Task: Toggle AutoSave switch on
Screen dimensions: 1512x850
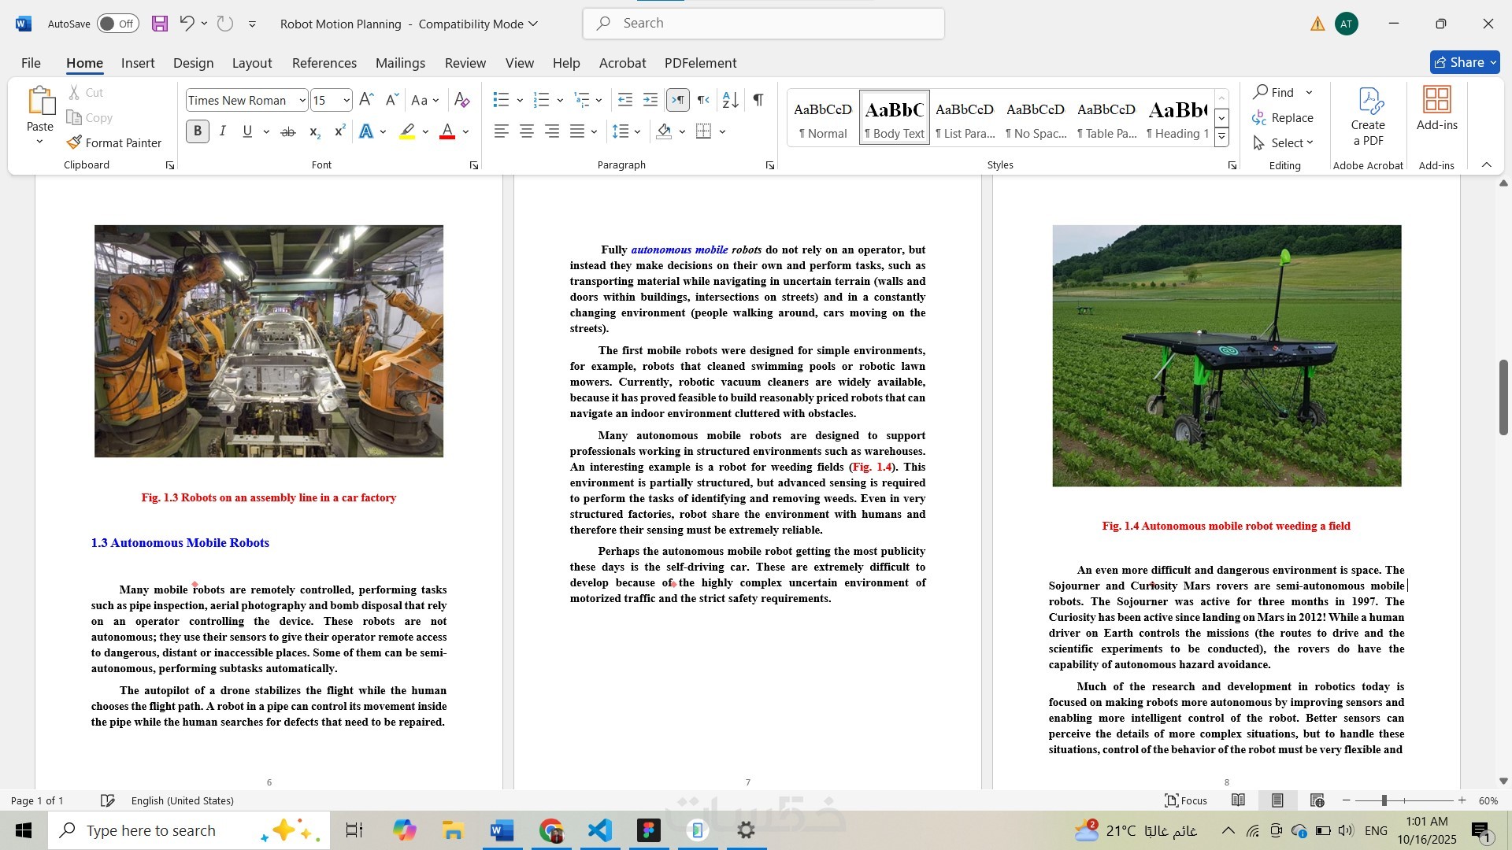Action: coord(118,24)
